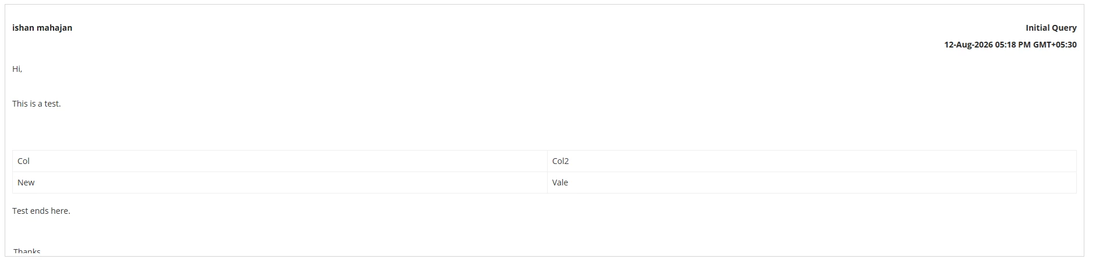Click the word 'test' after 'This is a'
The height and width of the screenshot is (270, 1093).
(x=52, y=104)
